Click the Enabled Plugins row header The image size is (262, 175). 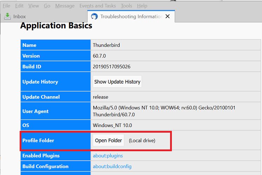[x=55, y=155]
